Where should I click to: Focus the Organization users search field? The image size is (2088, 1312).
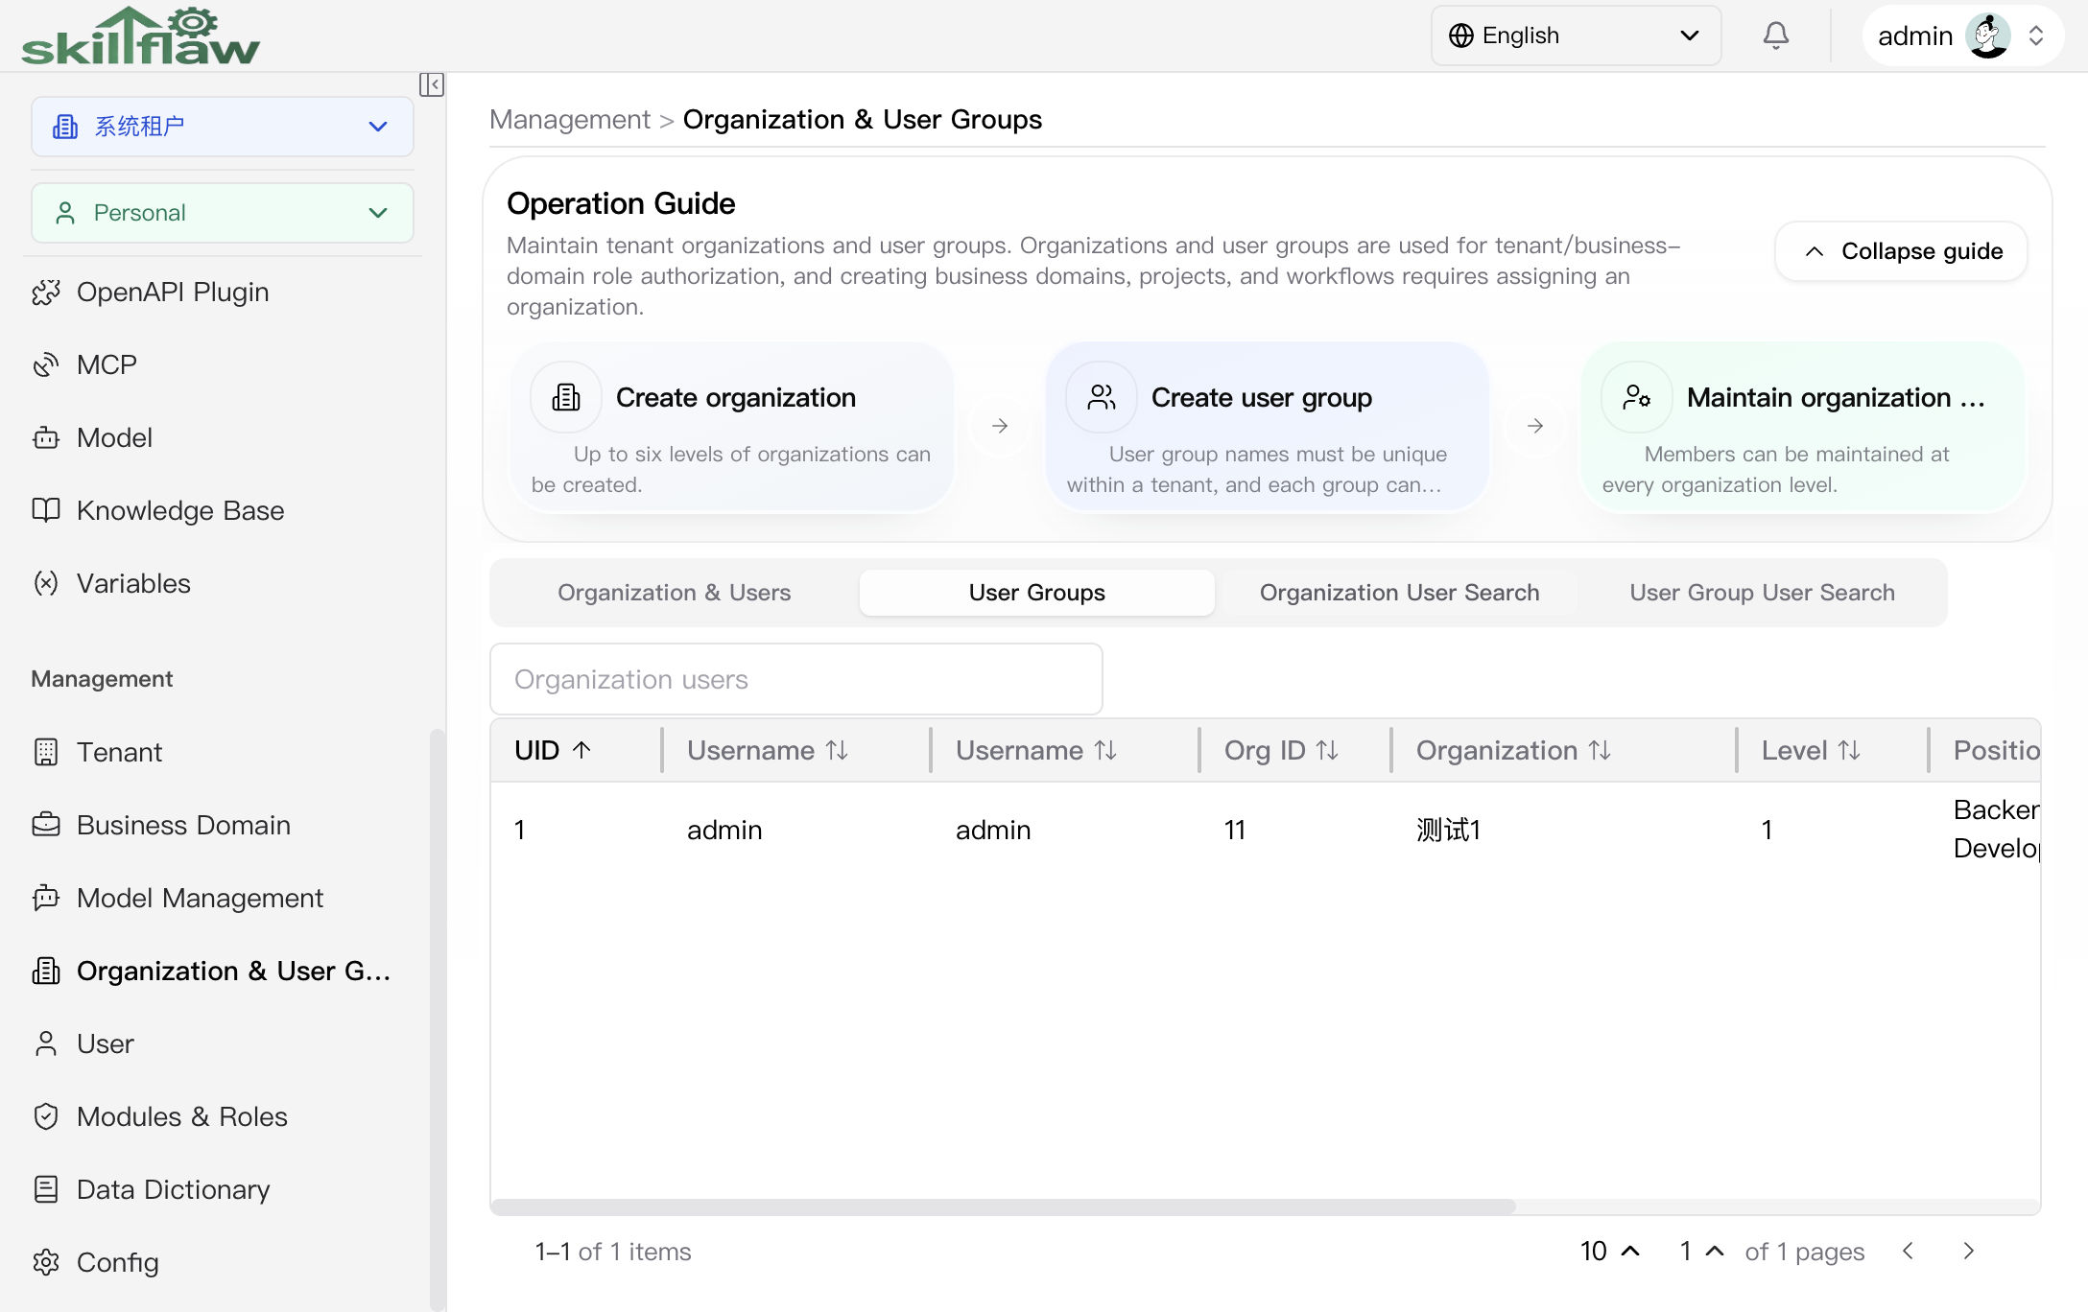click(796, 680)
